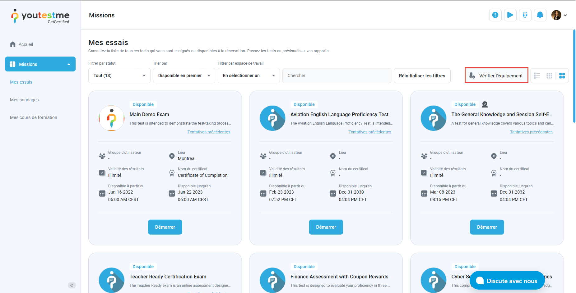Click the YouTestMe GetCertified logo
The height and width of the screenshot is (293, 576).
(x=40, y=16)
